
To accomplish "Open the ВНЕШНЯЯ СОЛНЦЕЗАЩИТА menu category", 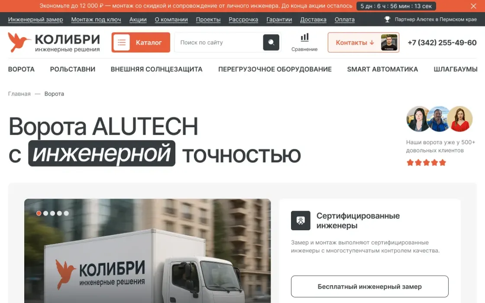I will [156, 69].
